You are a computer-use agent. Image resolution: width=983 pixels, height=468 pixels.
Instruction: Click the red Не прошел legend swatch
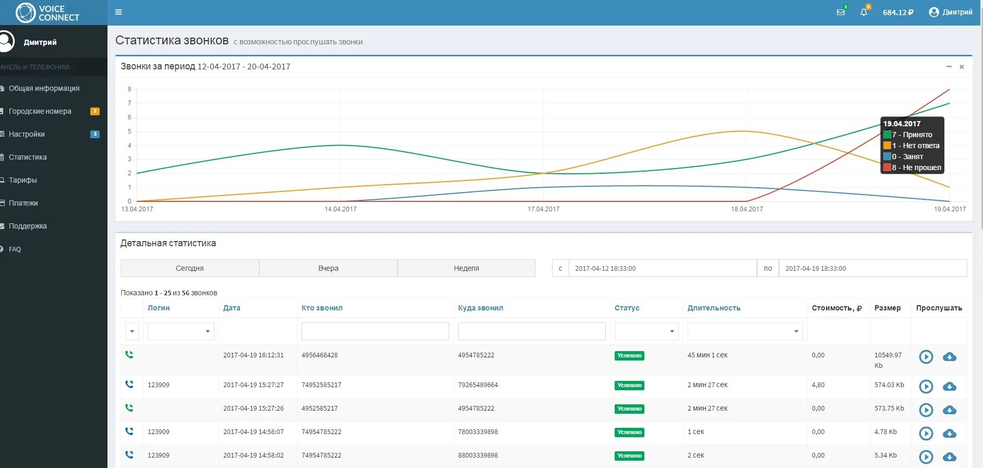[887, 167]
